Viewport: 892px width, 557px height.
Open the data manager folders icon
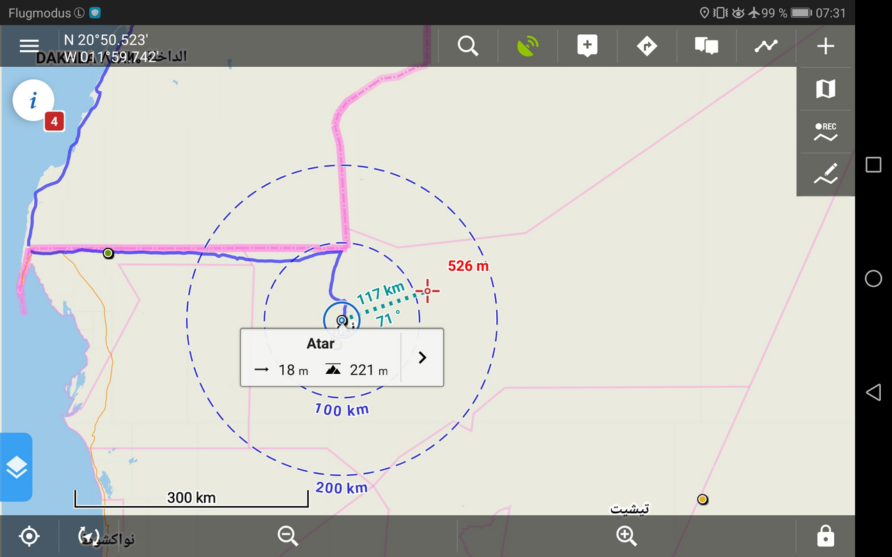[x=707, y=46]
